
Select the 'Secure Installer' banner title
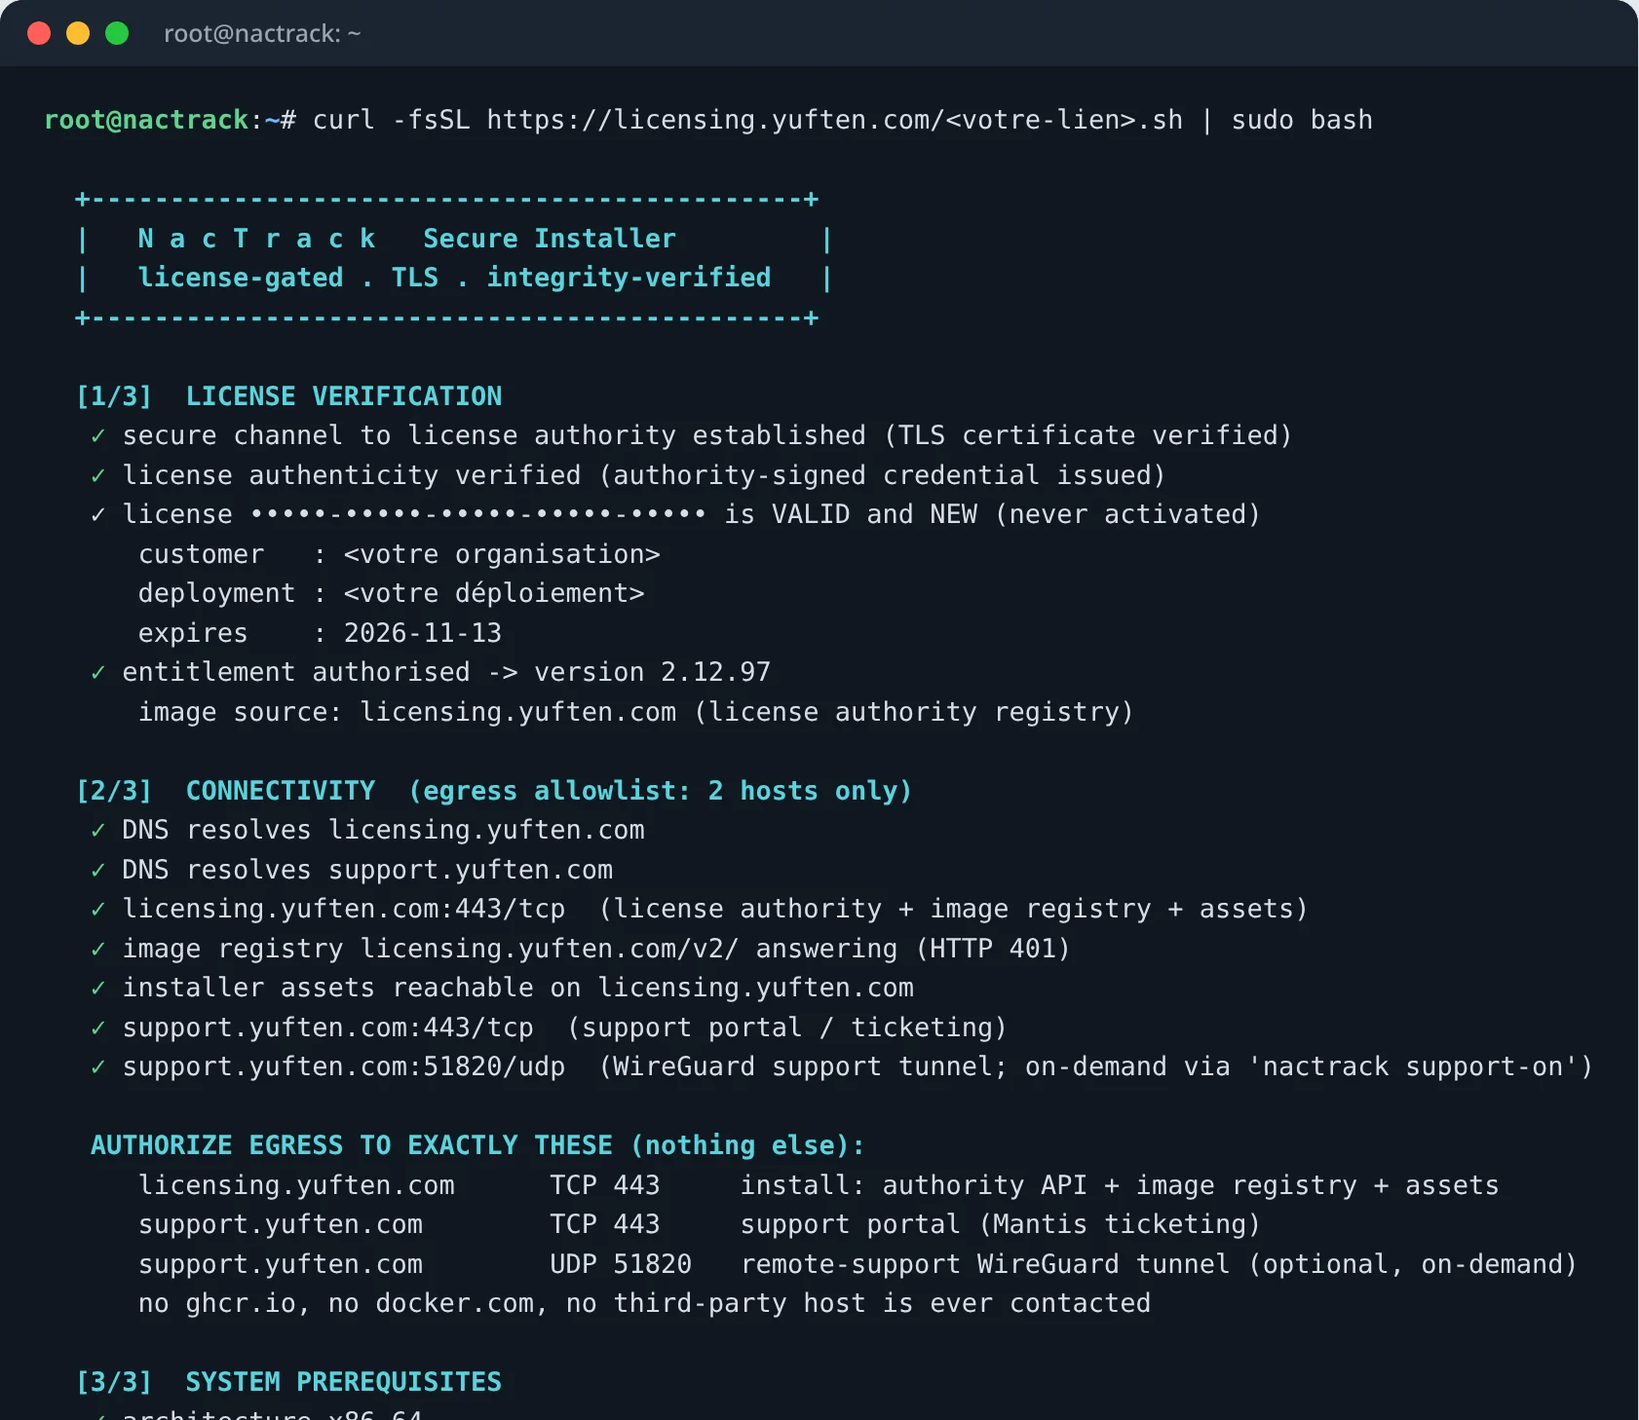(x=549, y=239)
